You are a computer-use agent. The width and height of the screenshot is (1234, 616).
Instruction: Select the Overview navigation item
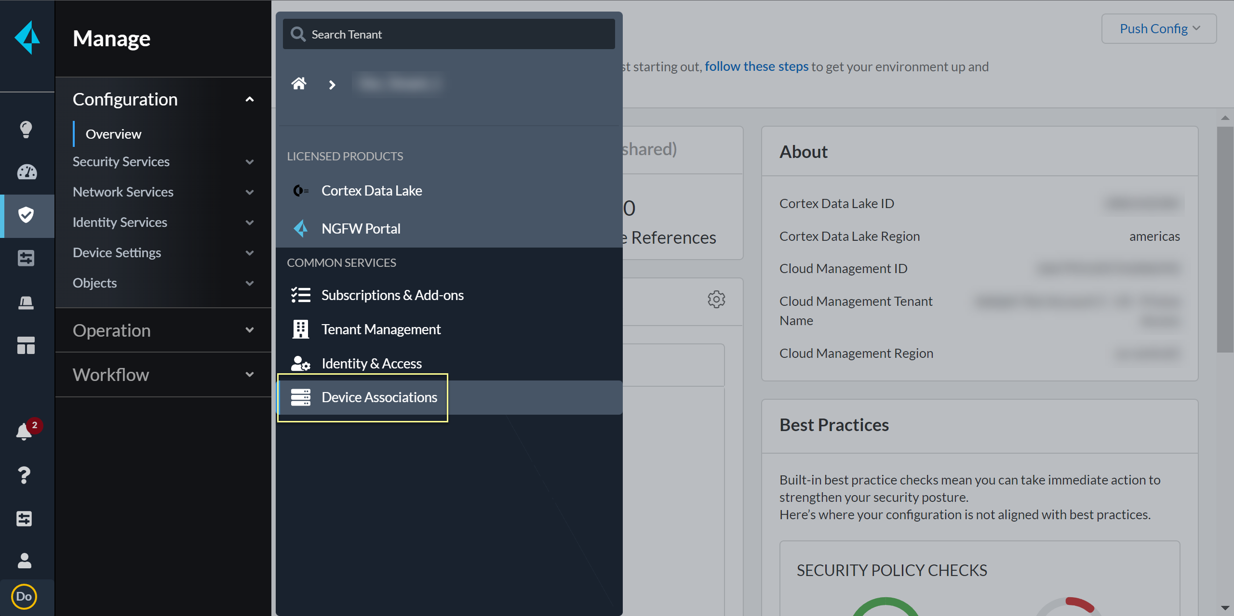tap(113, 134)
